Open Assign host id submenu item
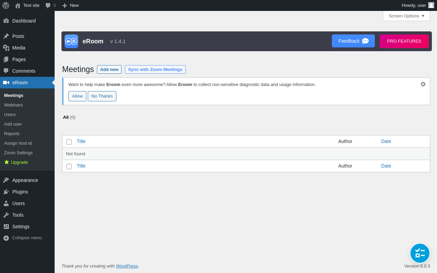 (x=18, y=143)
